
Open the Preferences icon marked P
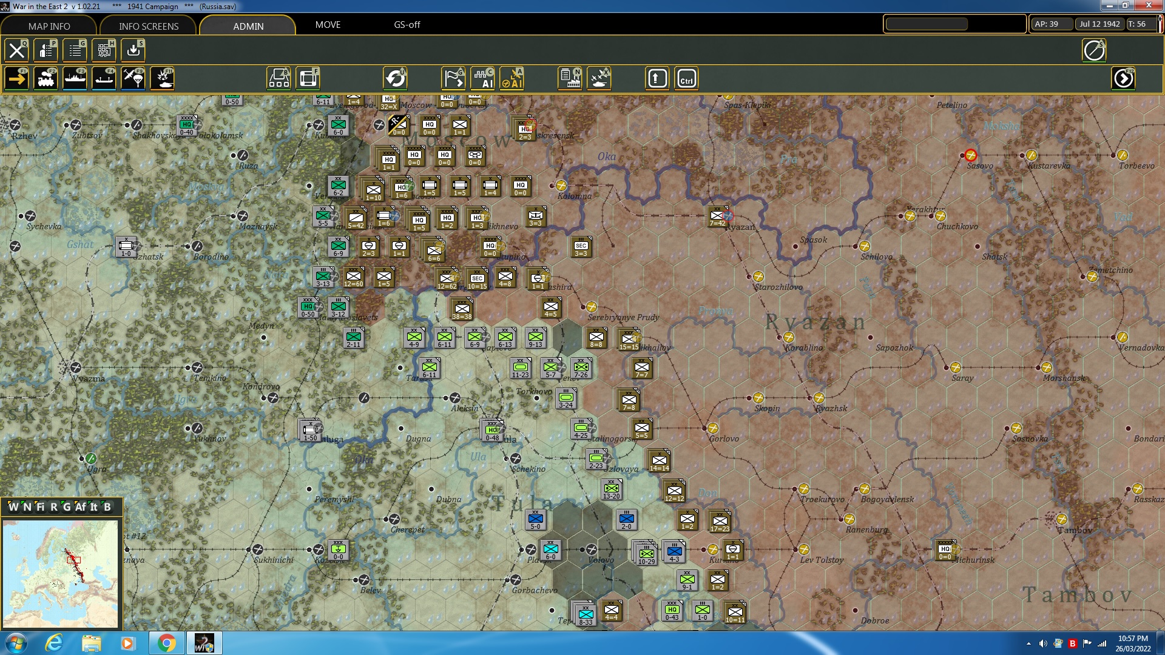coord(46,50)
